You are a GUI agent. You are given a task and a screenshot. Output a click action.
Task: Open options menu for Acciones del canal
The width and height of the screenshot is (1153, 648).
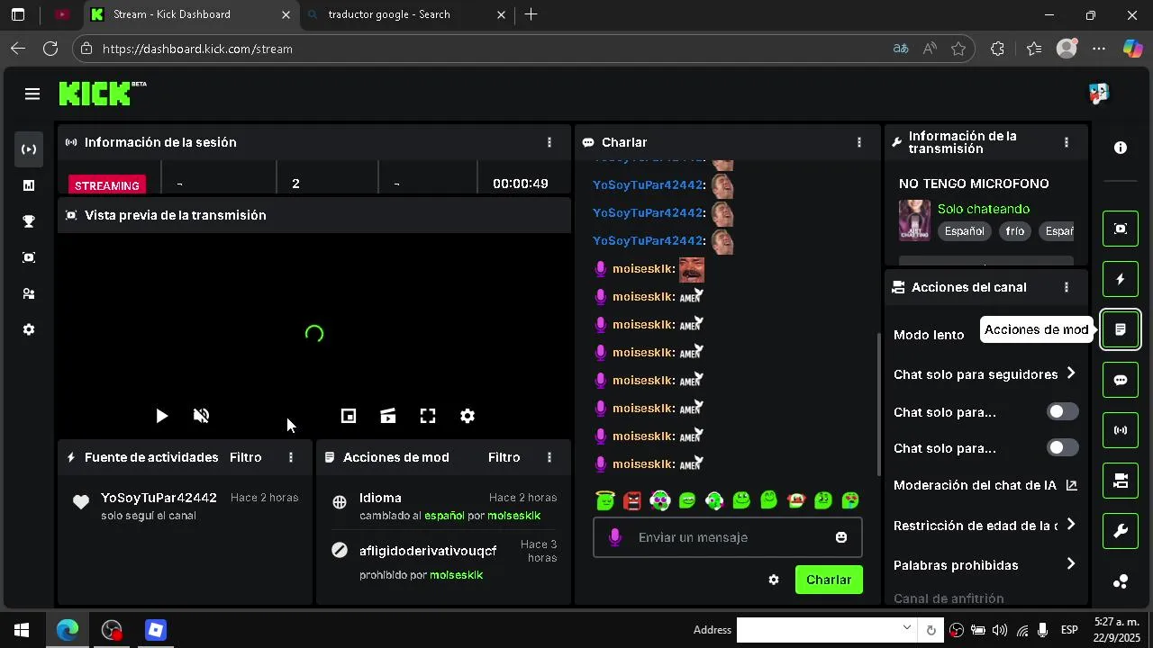tap(1067, 287)
